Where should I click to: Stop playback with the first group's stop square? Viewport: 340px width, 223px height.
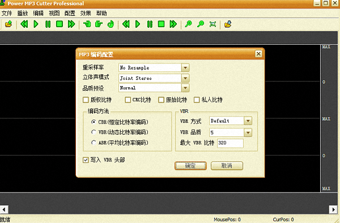pyautogui.click(x=59, y=24)
